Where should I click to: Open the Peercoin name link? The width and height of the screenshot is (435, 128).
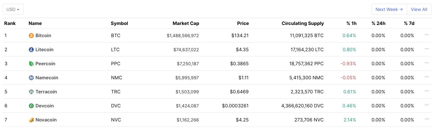click(45, 64)
